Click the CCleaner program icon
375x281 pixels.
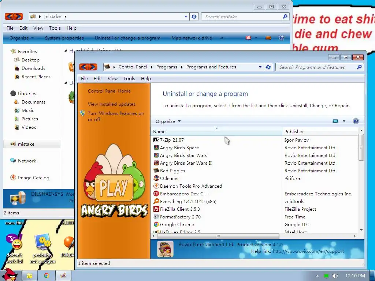[156, 178]
